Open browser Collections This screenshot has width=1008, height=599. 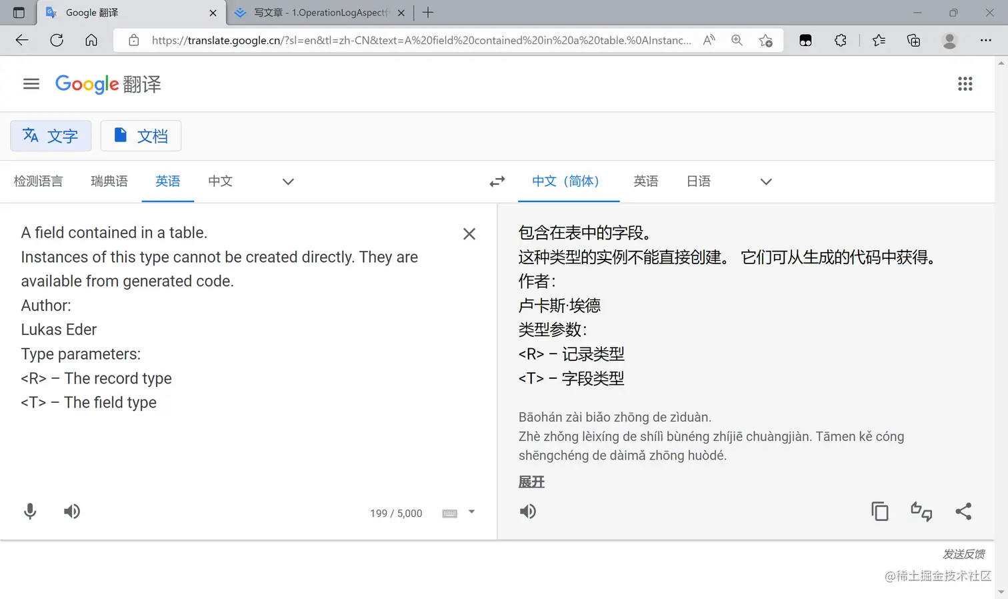point(914,40)
